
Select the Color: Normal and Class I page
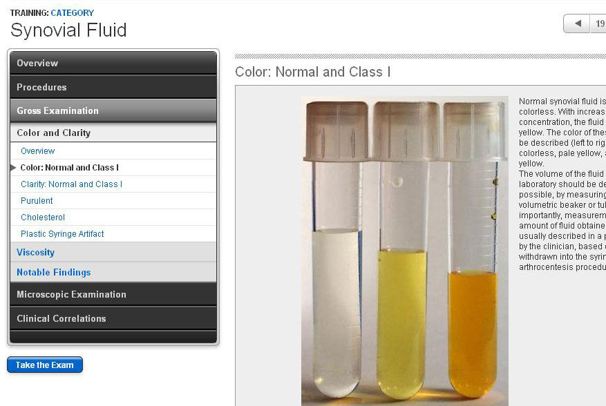coord(70,168)
